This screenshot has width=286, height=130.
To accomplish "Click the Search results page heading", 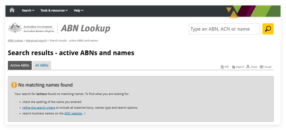I will coord(71,53).
